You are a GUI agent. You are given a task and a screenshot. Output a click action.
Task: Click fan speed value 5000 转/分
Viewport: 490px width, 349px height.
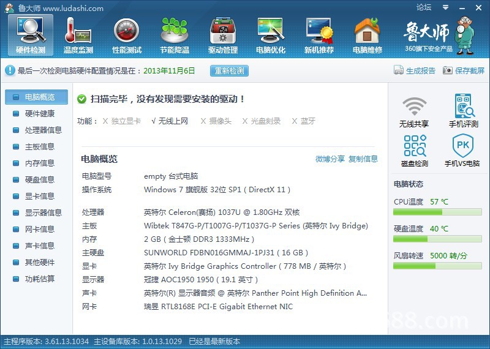pos(448,256)
